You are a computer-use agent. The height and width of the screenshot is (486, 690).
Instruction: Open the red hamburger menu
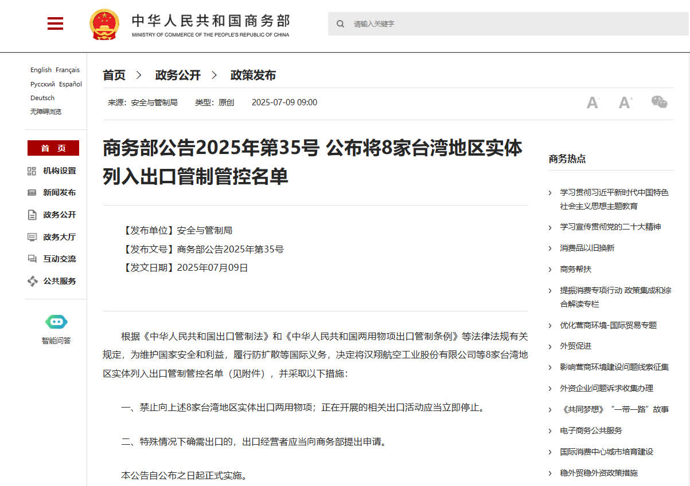(55, 23)
